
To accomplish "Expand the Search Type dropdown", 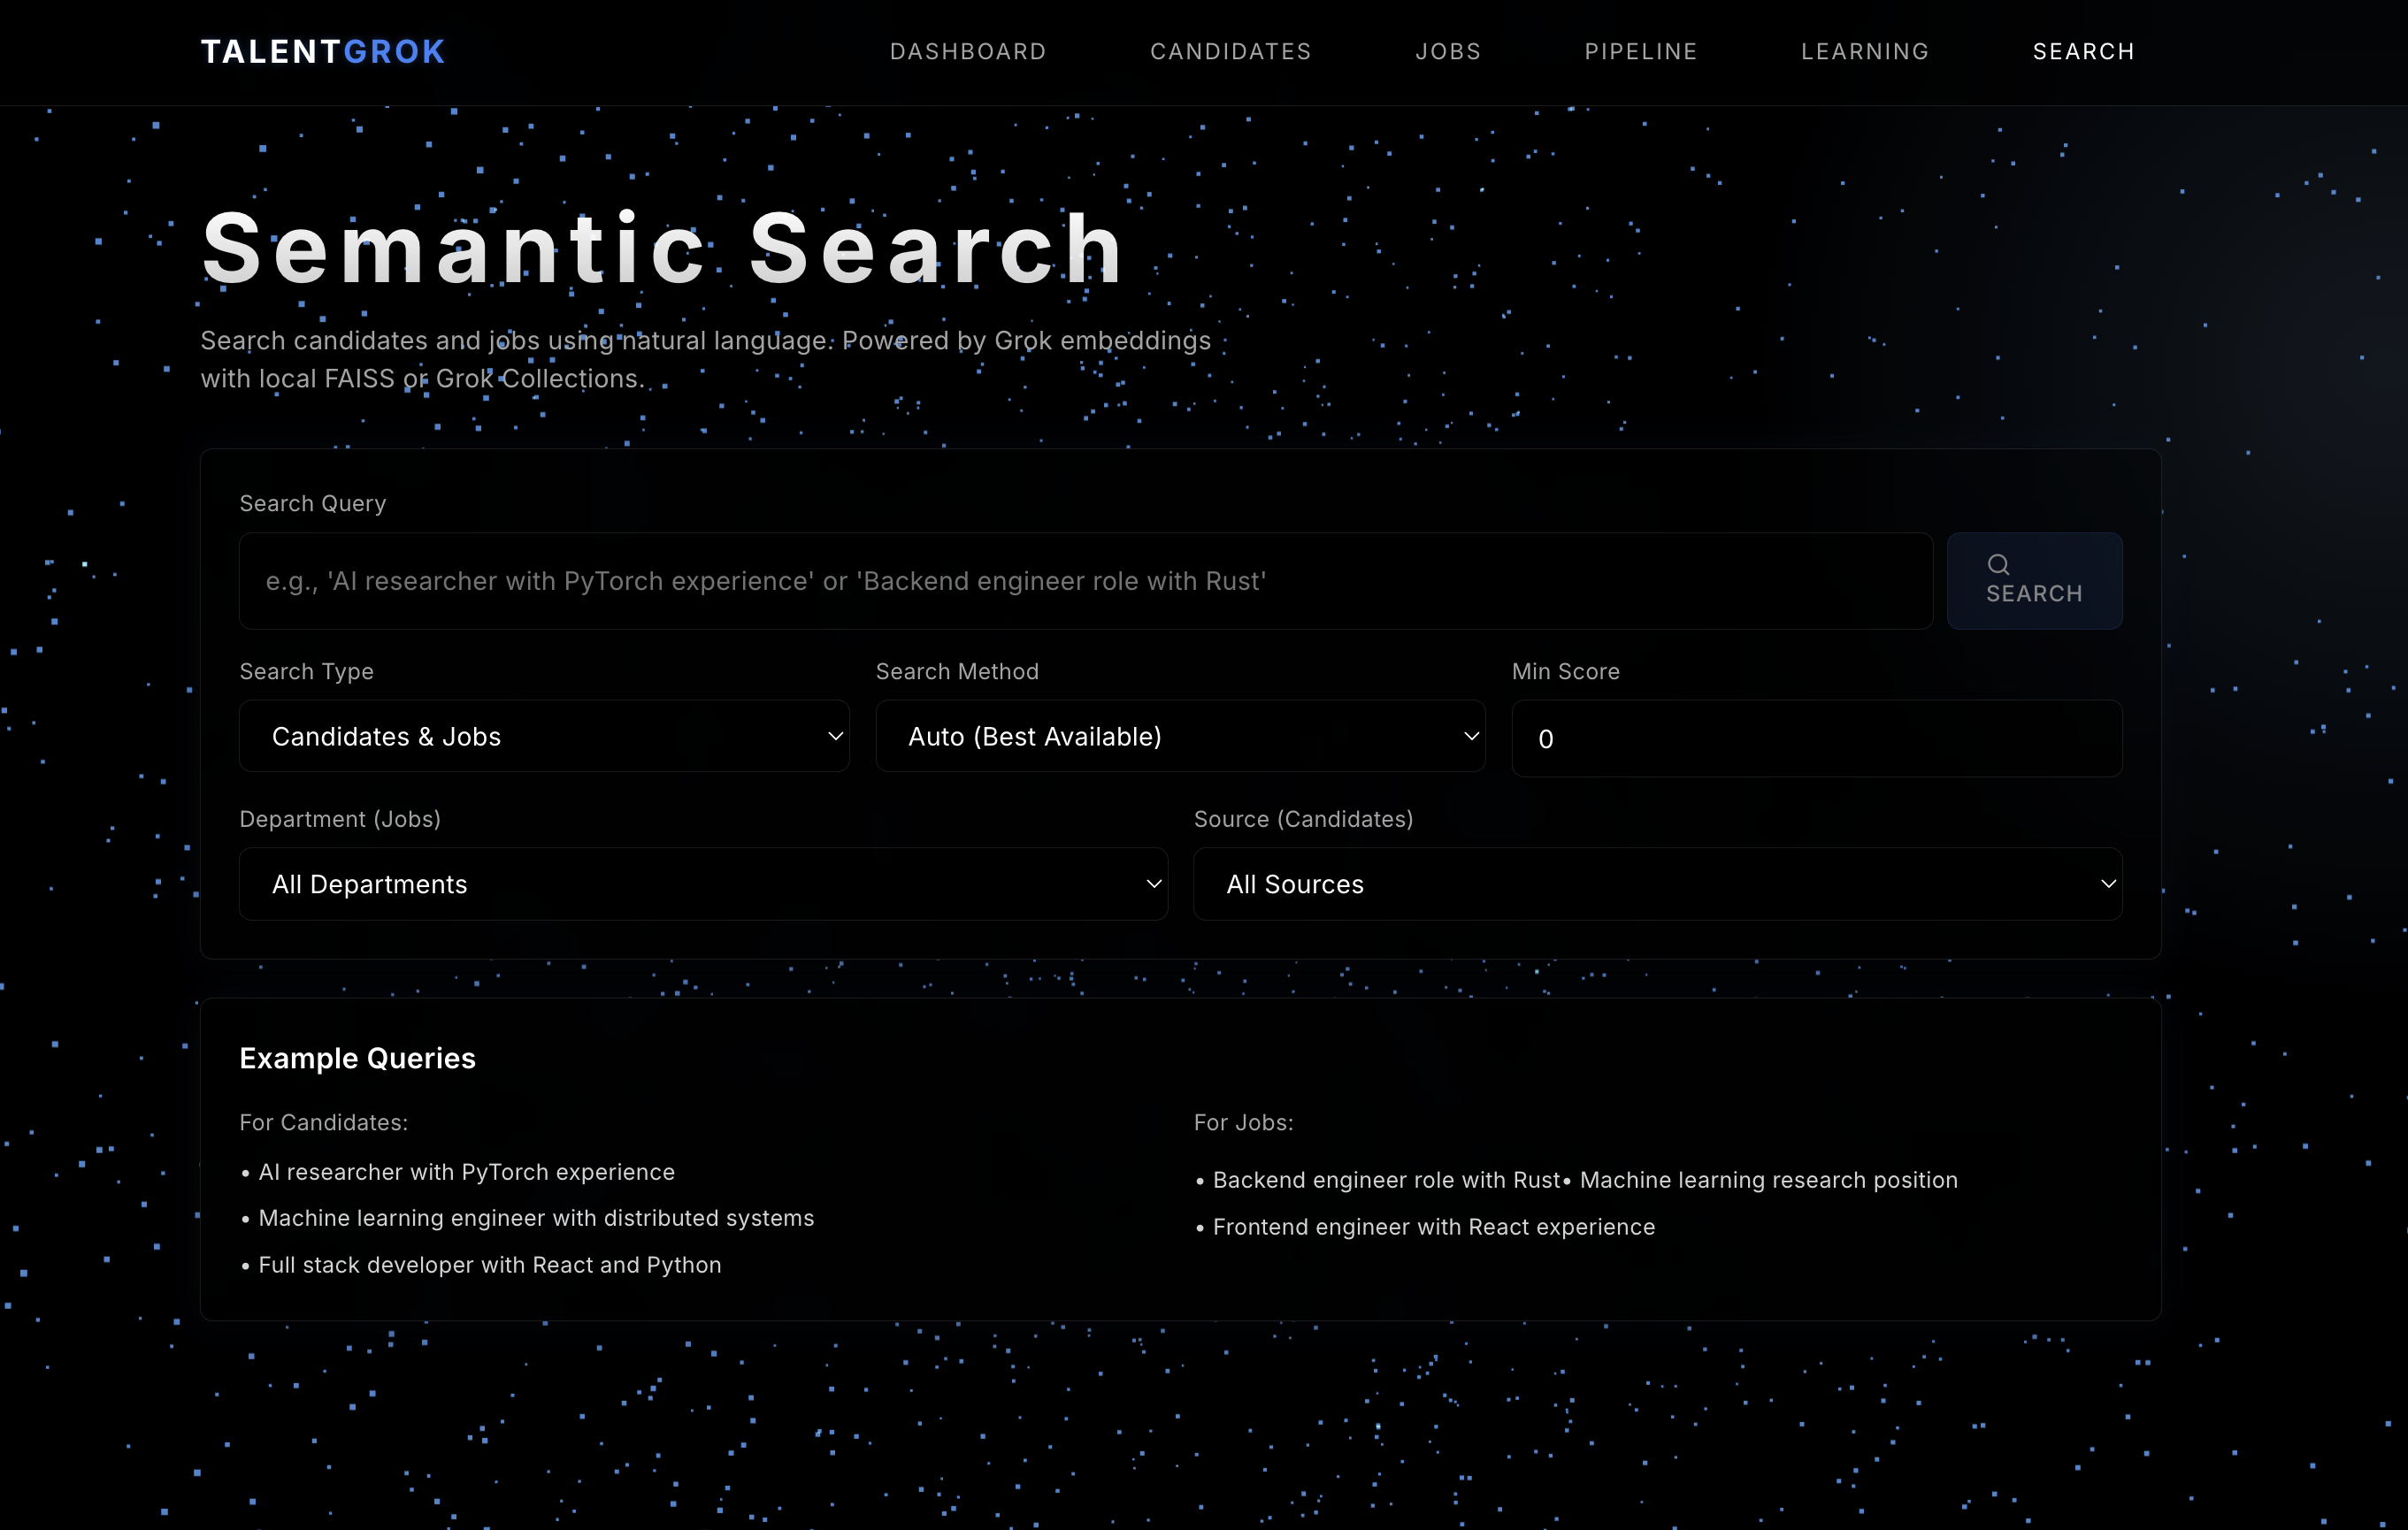I will 543,736.
